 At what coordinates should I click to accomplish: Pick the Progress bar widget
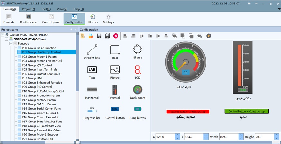coord(92,113)
